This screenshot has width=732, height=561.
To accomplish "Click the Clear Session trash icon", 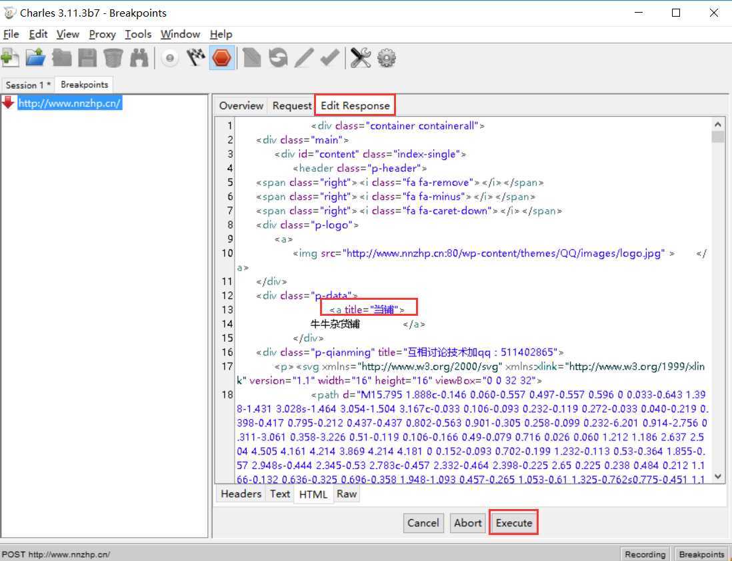I will 113,59.
